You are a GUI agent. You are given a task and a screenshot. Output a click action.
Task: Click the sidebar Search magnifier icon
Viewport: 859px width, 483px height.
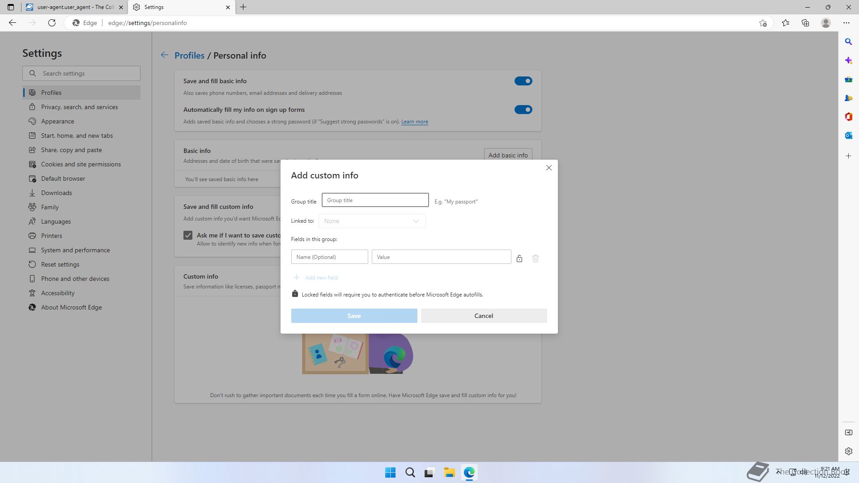click(848, 42)
